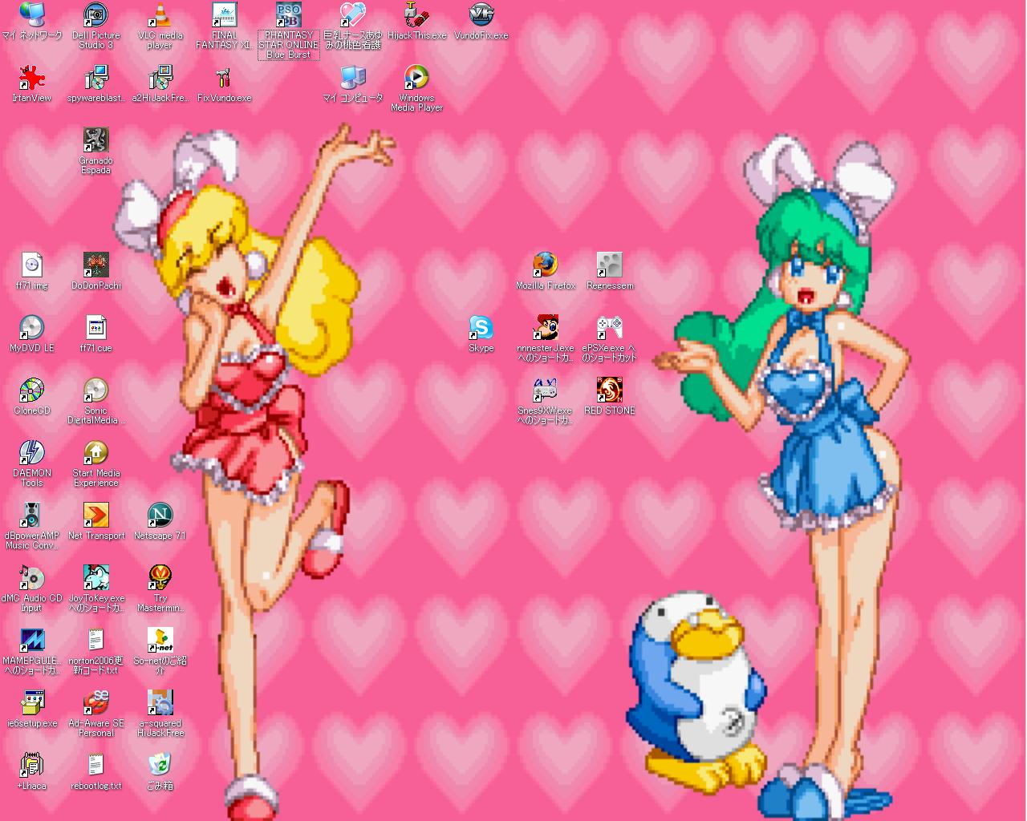Screen dimensions: 1027x821
Task: Click the spywareblast installer icon
Action: click(96, 77)
